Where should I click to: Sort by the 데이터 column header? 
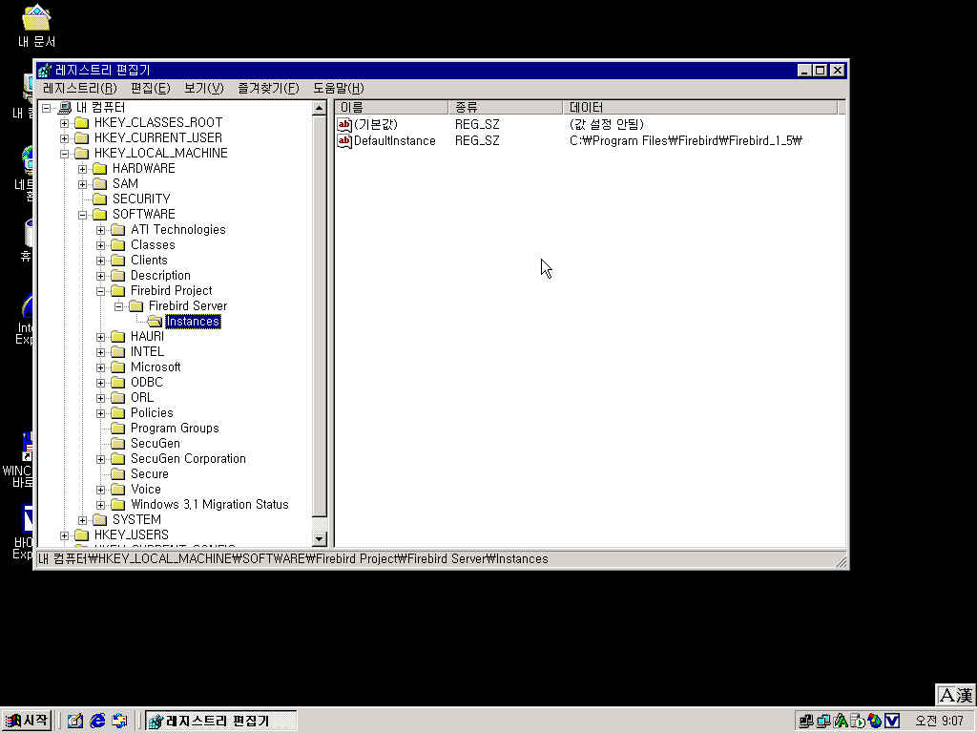(700, 107)
